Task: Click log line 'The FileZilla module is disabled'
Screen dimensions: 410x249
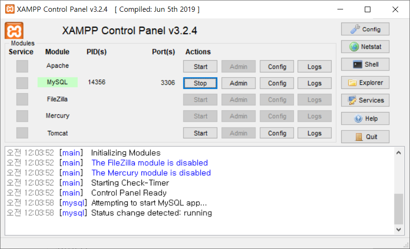Action: pyautogui.click(x=149, y=163)
